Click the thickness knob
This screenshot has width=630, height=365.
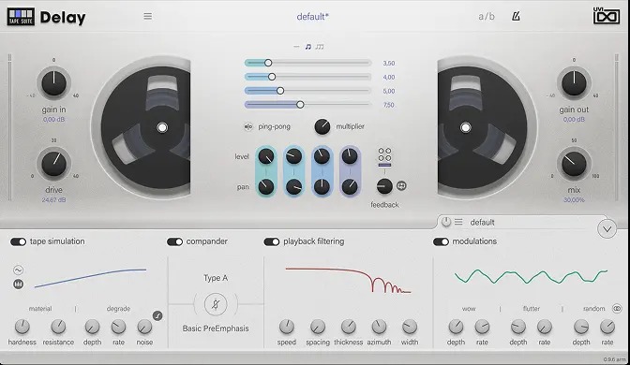point(349,327)
